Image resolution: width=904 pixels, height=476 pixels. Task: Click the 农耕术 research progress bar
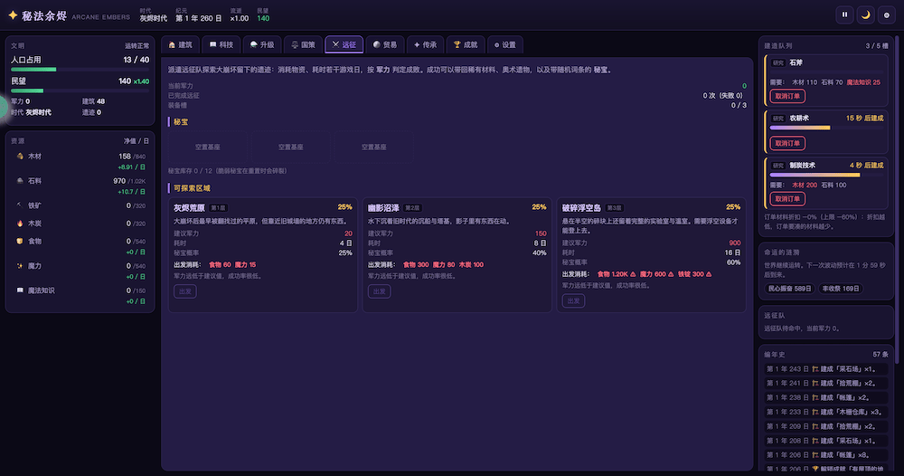click(x=826, y=129)
